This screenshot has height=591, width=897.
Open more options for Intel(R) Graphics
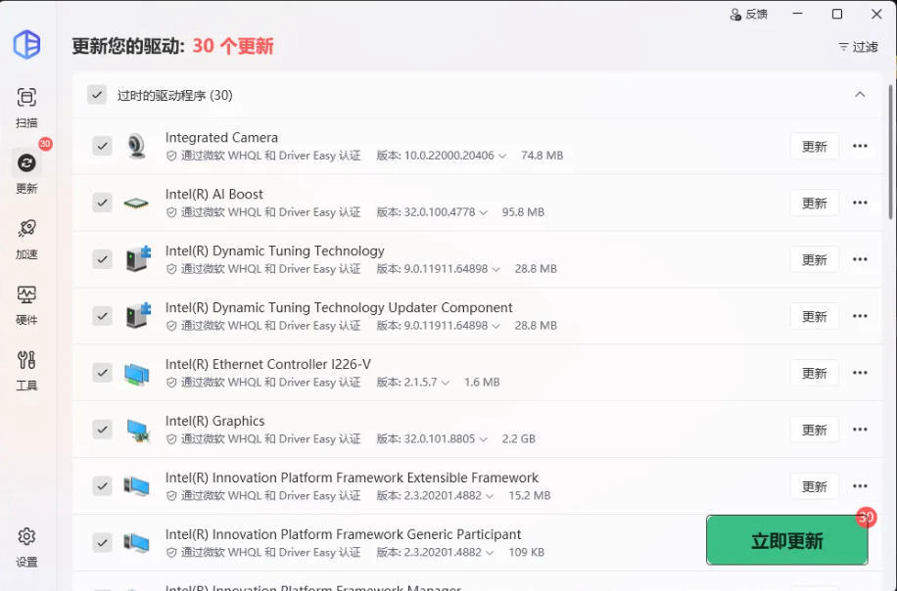(860, 430)
